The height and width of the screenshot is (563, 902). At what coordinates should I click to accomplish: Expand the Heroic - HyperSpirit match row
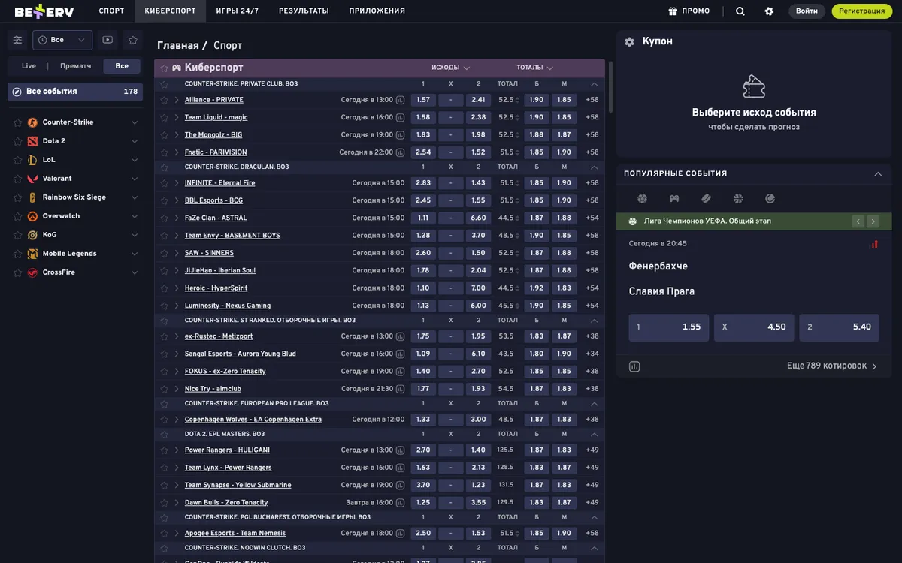point(177,288)
